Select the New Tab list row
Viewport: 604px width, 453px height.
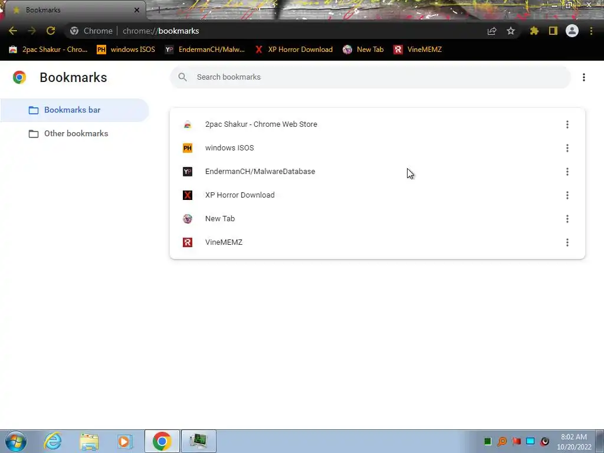[x=377, y=218]
